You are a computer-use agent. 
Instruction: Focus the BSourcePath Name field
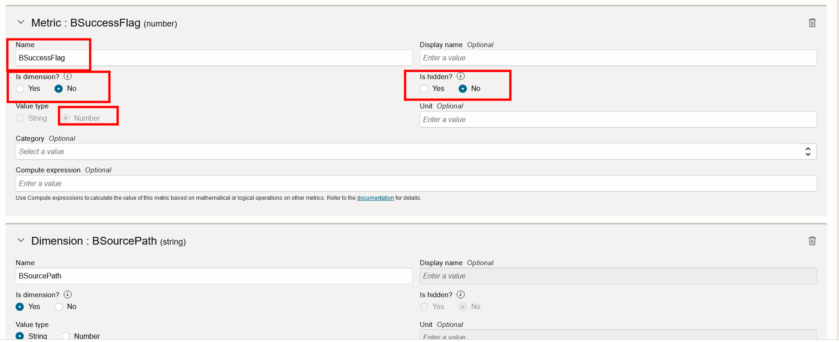[214, 276]
